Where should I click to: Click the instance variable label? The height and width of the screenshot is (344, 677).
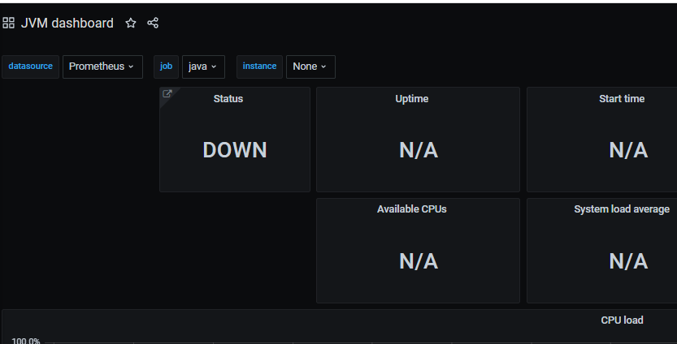(259, 67)
